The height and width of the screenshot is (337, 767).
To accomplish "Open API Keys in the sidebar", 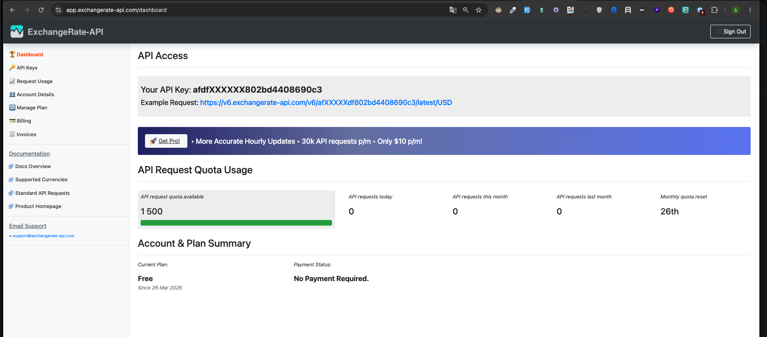I will (27, 68).
